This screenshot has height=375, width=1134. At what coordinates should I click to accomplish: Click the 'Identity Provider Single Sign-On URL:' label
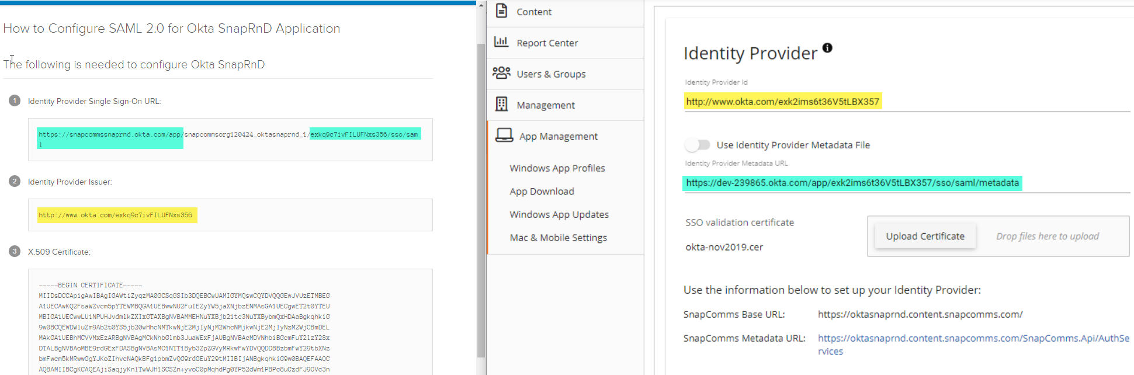click(95, 101)
